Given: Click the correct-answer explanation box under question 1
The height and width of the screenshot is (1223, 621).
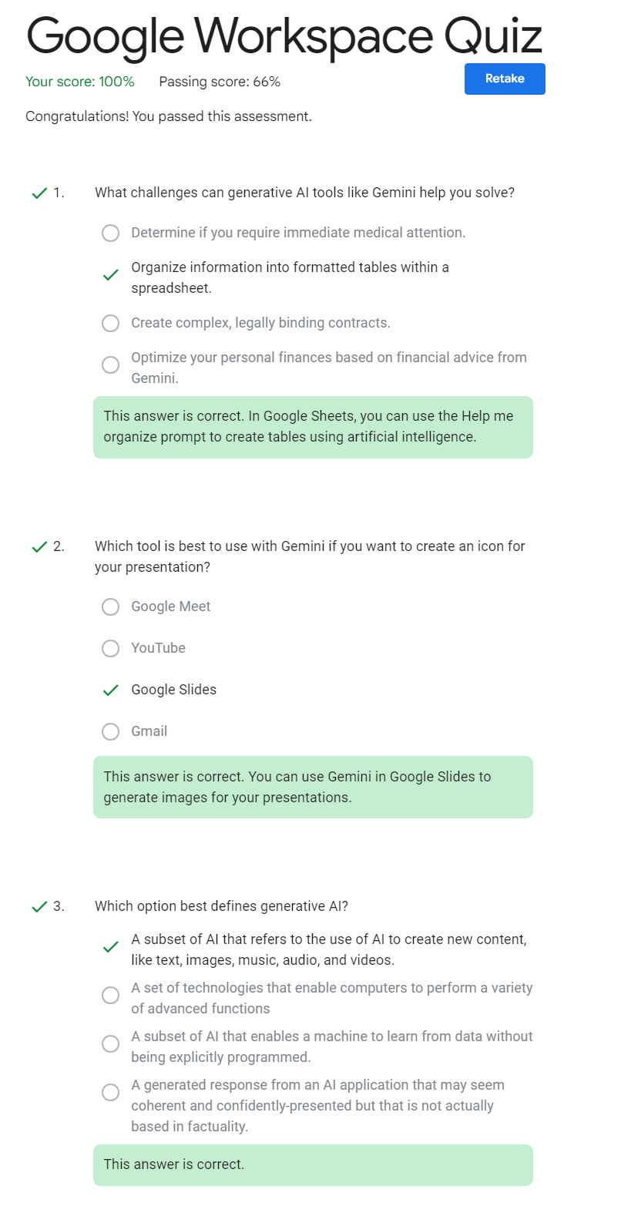Looking at the screenshot, I should point(313,427).
